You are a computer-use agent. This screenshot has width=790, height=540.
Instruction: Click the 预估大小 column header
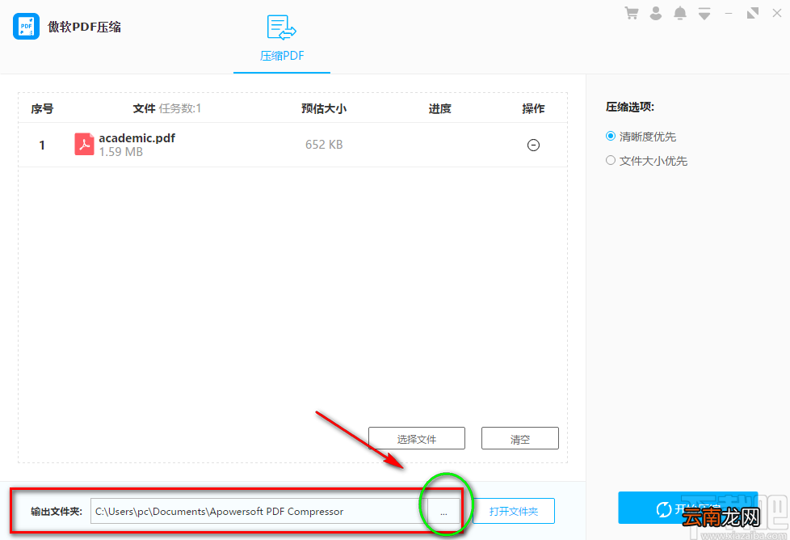tap(324, 108)
